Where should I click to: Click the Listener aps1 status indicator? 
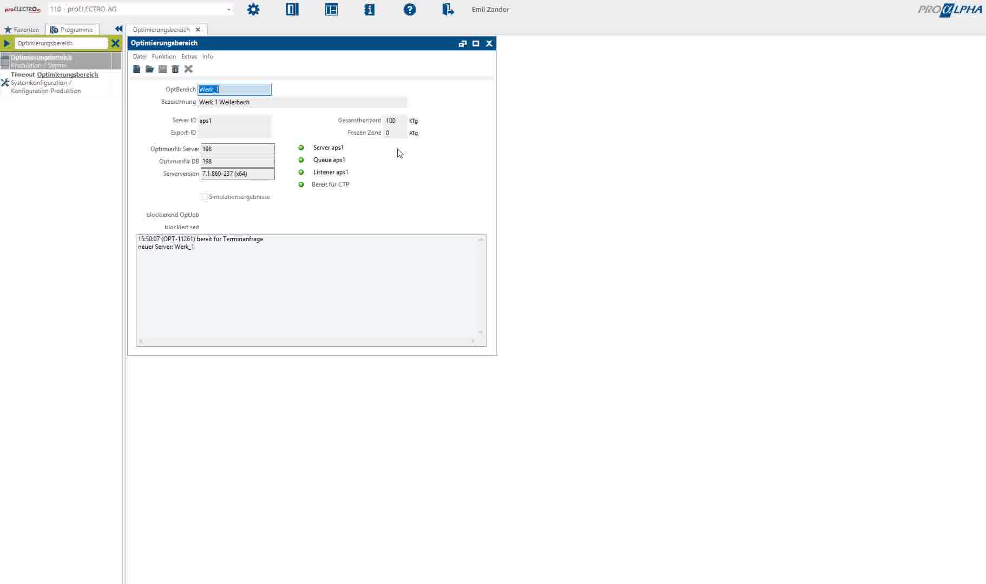click(x=301, y=172)
